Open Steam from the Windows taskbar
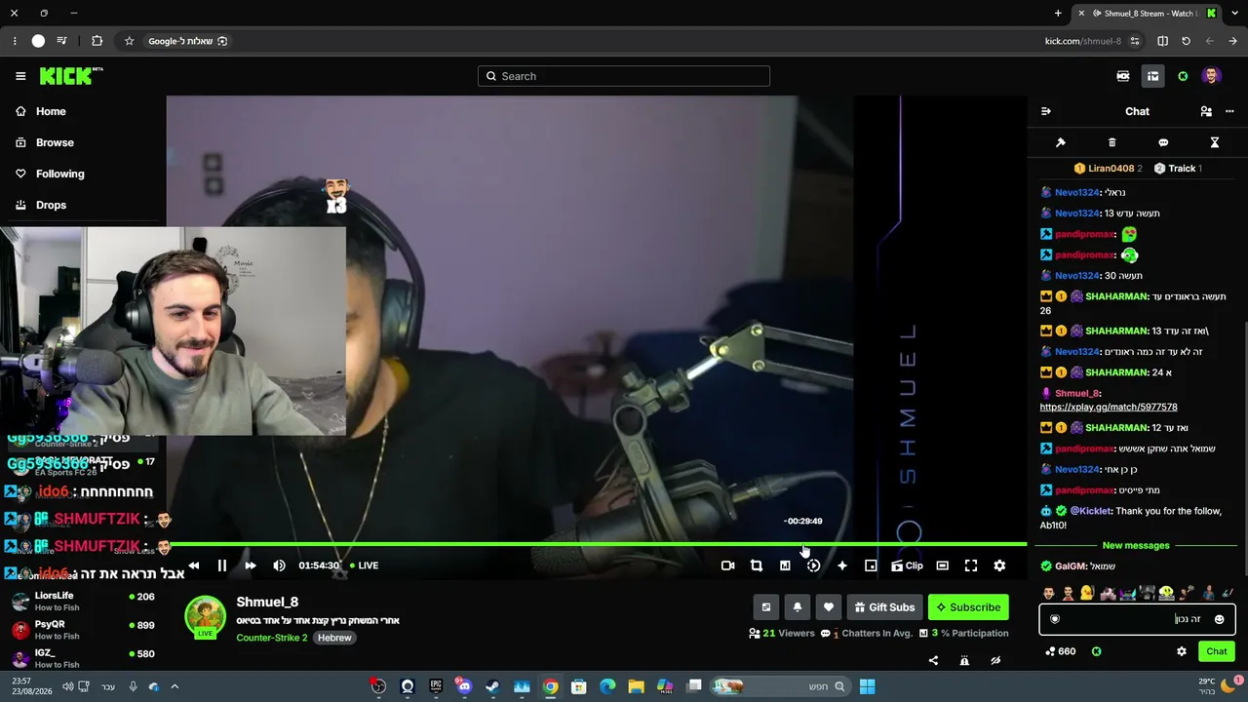Screen dimensions: 1248x702 [492, 686]
